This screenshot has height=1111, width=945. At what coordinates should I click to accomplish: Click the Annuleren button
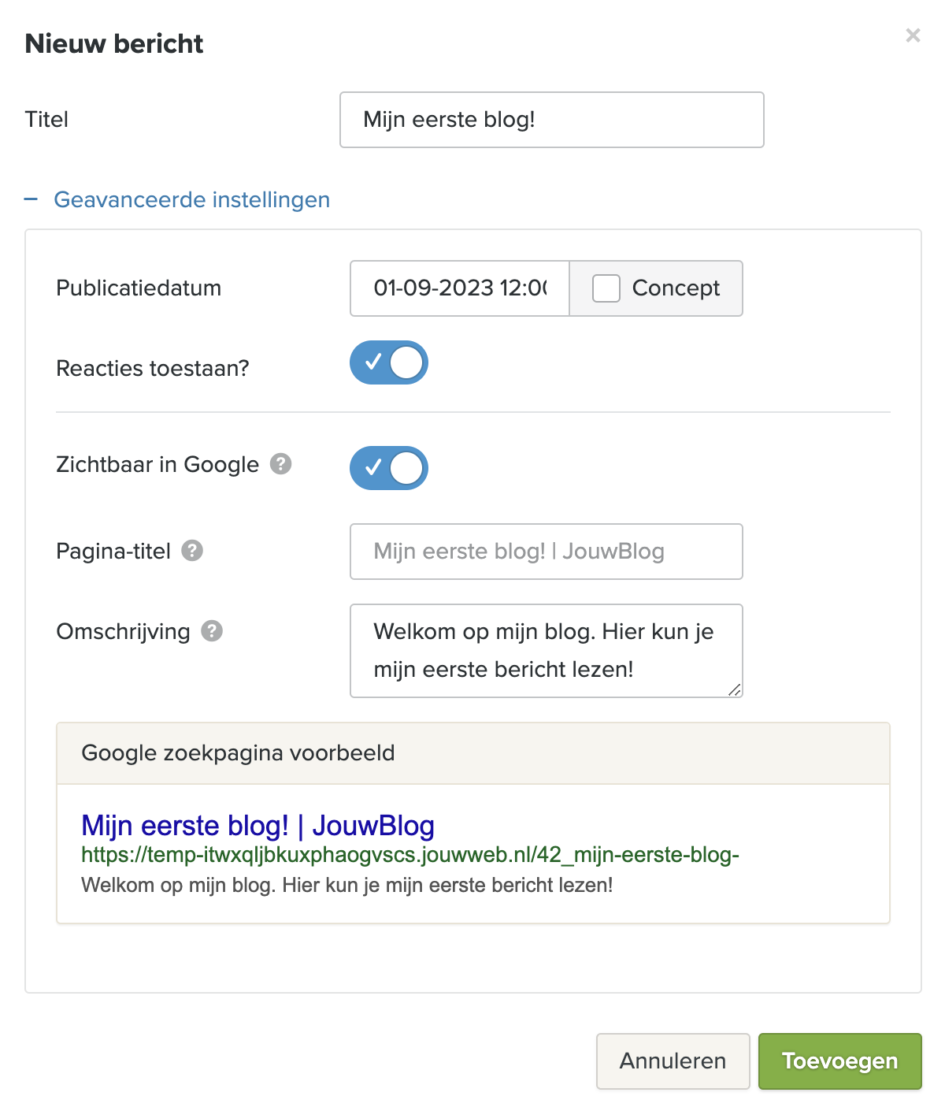point(673,1061)
